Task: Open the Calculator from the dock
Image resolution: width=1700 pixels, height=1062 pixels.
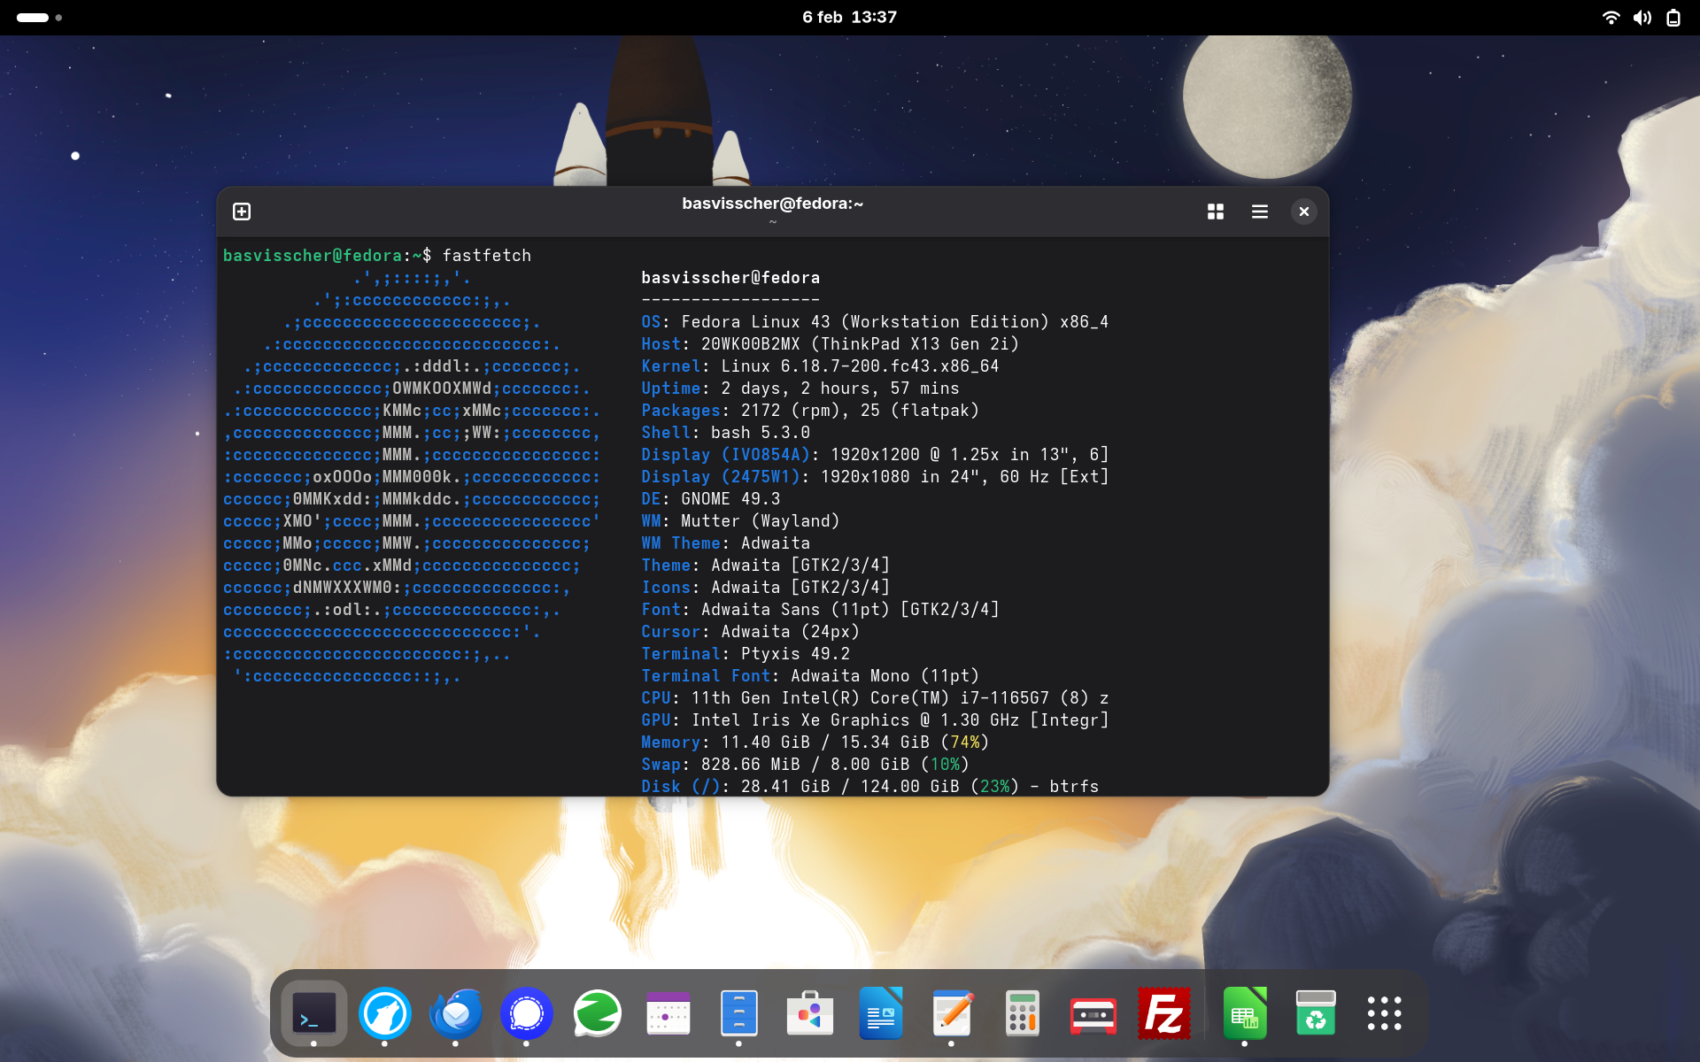Action: click(1023, 1013)
